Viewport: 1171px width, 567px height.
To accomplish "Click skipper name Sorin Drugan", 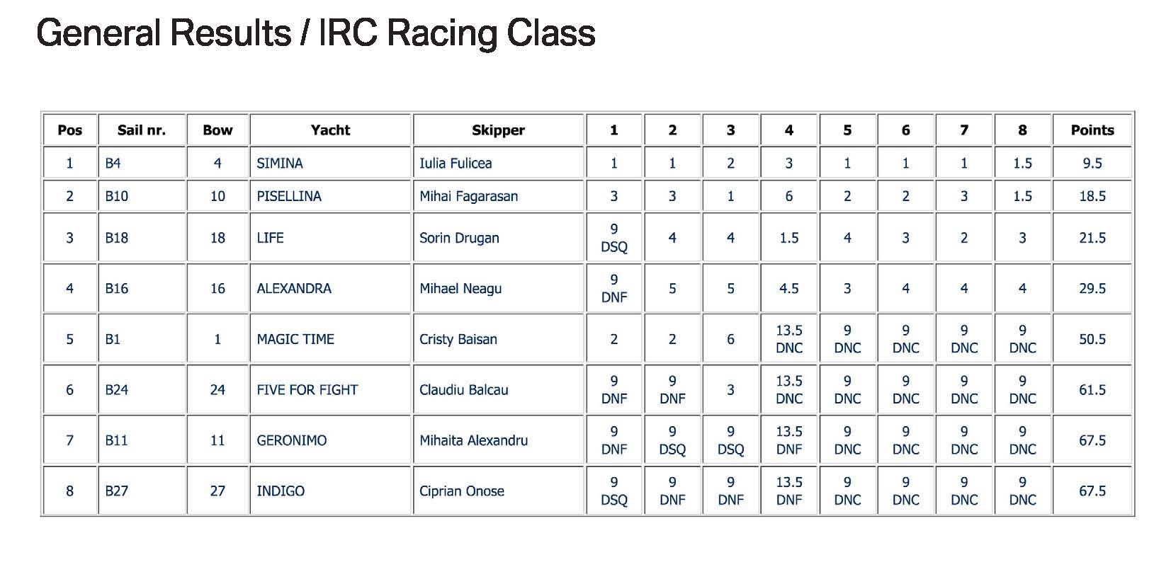I will pyautogui.click(x=459, y=238).
